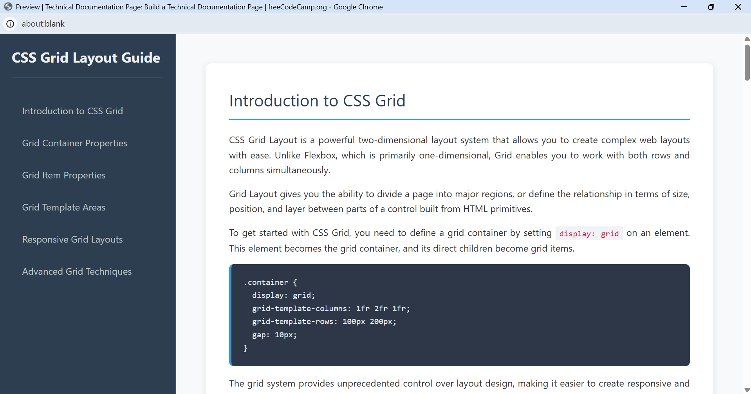Click the scrollbar up arrow

(747, 39)
